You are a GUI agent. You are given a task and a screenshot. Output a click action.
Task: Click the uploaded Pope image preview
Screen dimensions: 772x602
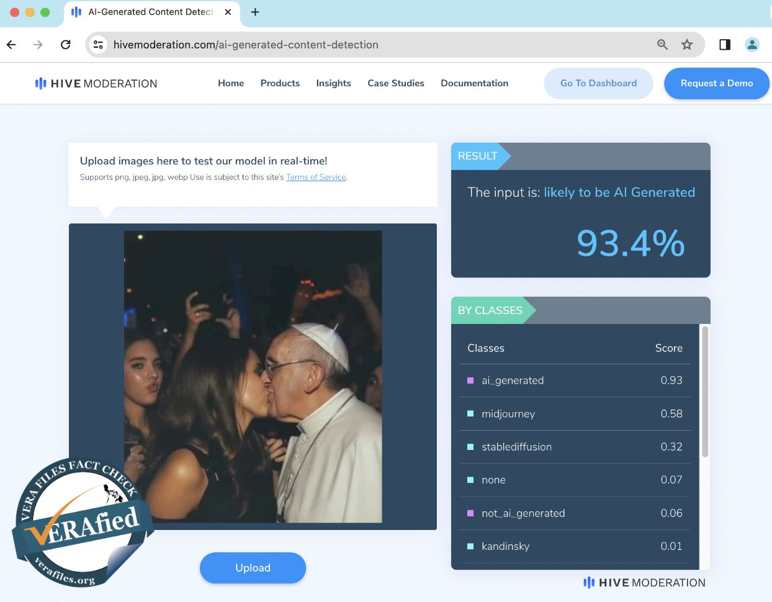[253, 375]
